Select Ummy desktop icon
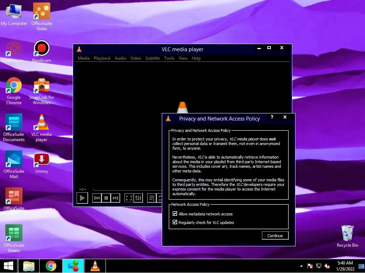 41,163
